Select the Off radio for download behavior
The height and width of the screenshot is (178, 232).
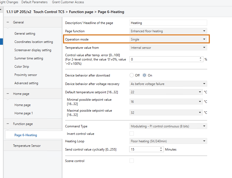click(x=132, y=75)
